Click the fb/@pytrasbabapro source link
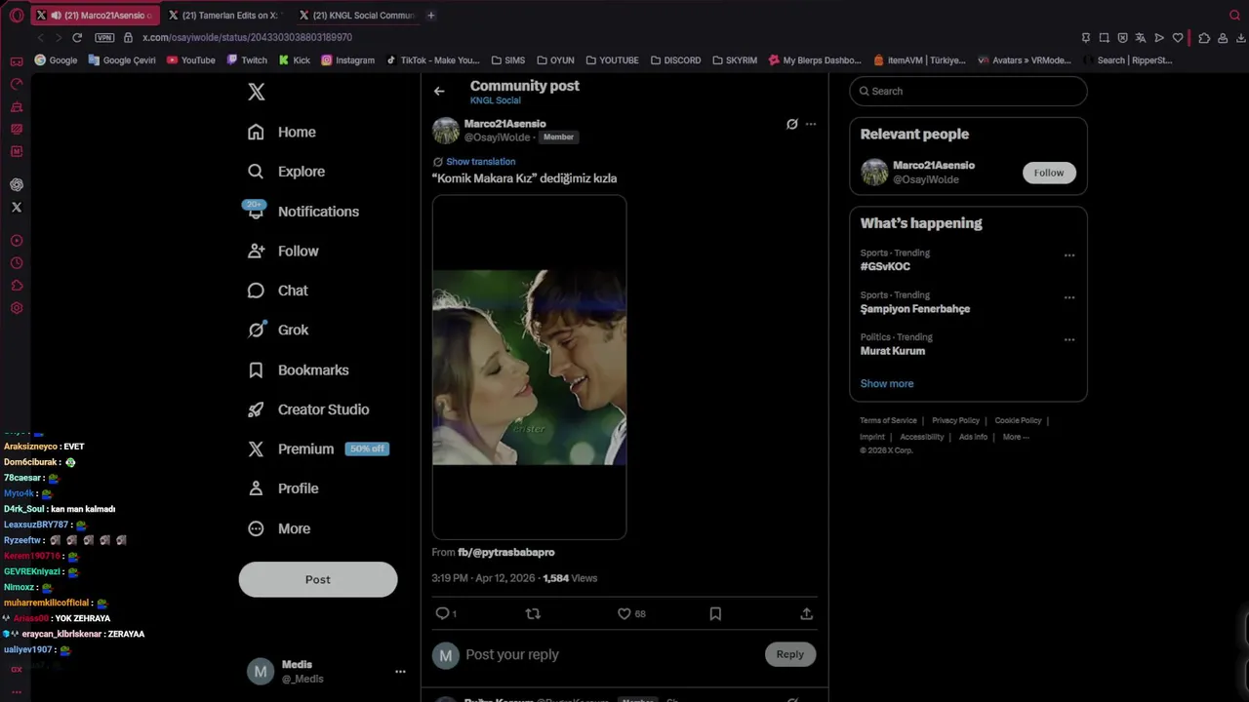 pyautogui.click(x=506, y=552)
